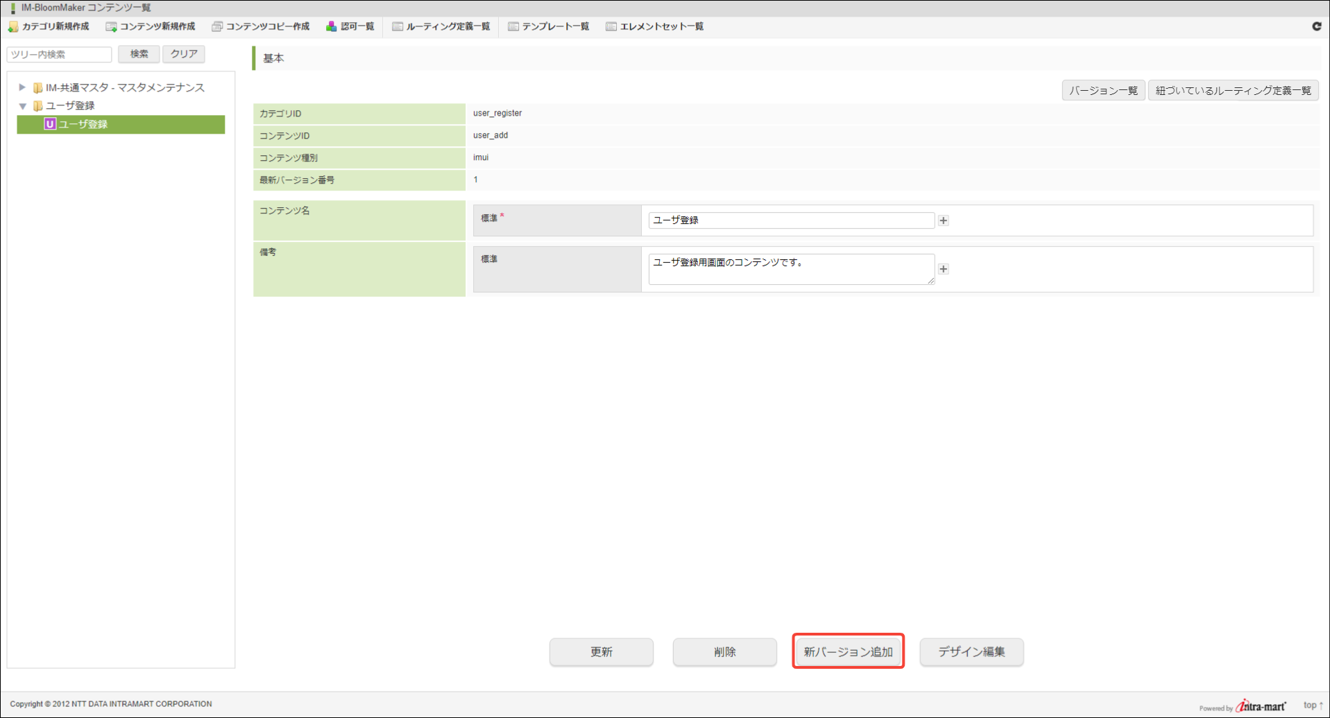1330x718 pixels.
Task: Click the refresh icon at top right
Action: click(x=1316, y=26)
